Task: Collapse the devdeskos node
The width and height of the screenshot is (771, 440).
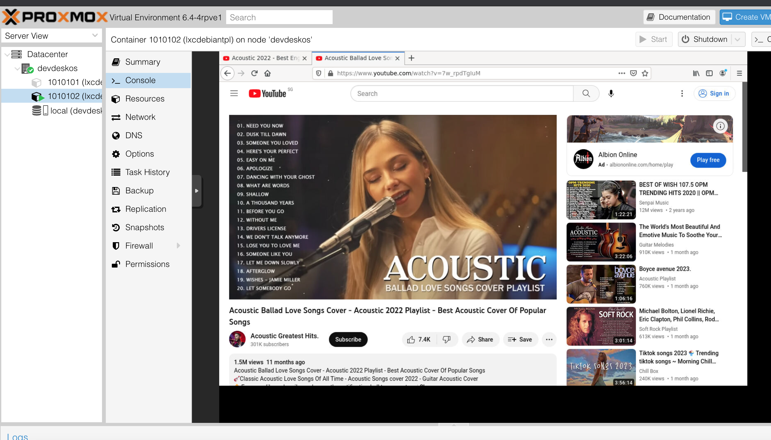Action: point(17,68)
